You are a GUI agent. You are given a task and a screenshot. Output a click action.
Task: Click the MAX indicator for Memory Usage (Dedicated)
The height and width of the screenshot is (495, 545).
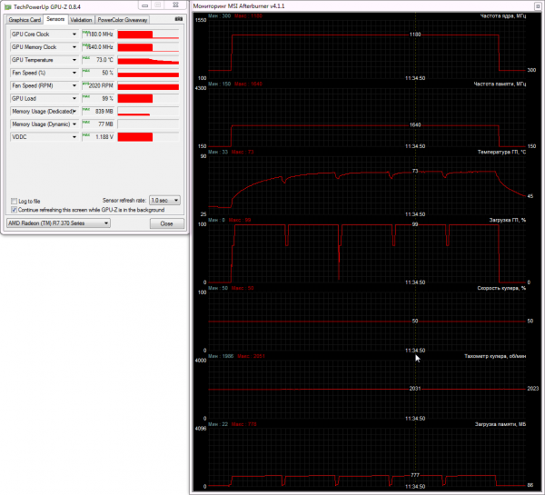(x=86, y=109)
